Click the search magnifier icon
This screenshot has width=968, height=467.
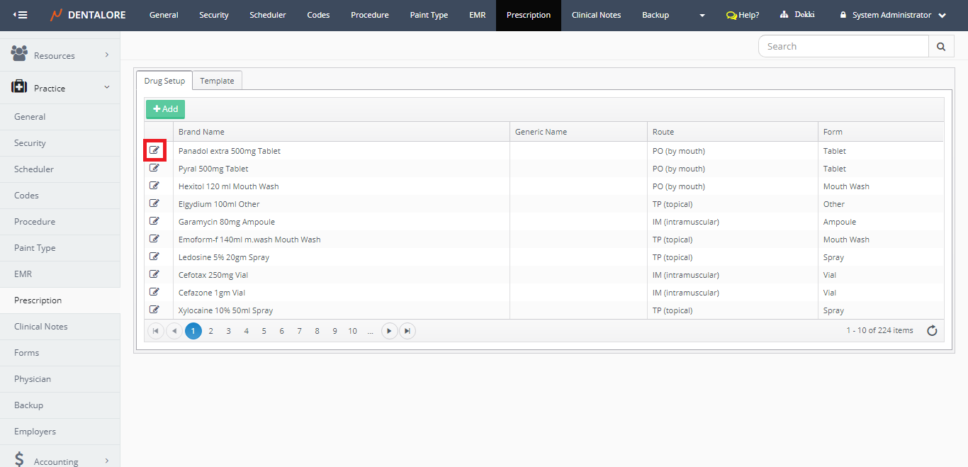tap(940, 46)
